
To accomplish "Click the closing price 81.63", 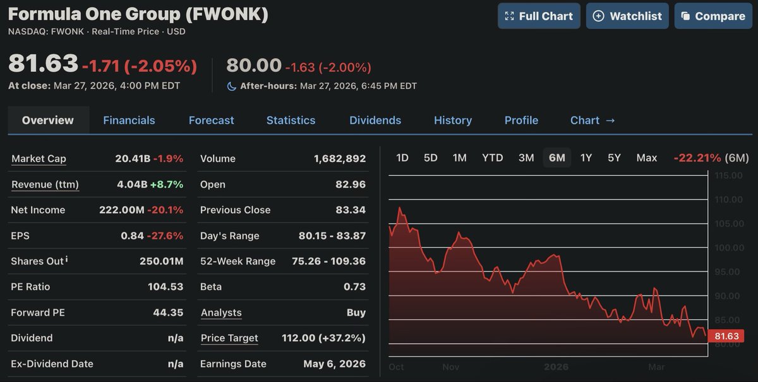I will pyautogui.click(x=43, y=63).
